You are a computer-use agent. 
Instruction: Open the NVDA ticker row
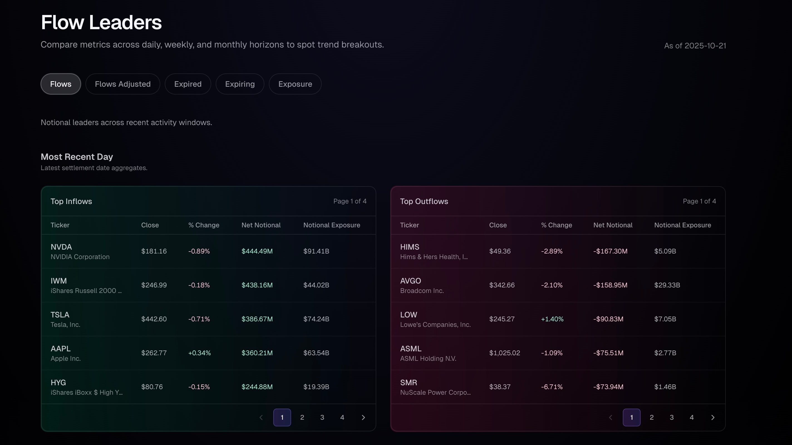pyautogui.click(x=61, y=247)
